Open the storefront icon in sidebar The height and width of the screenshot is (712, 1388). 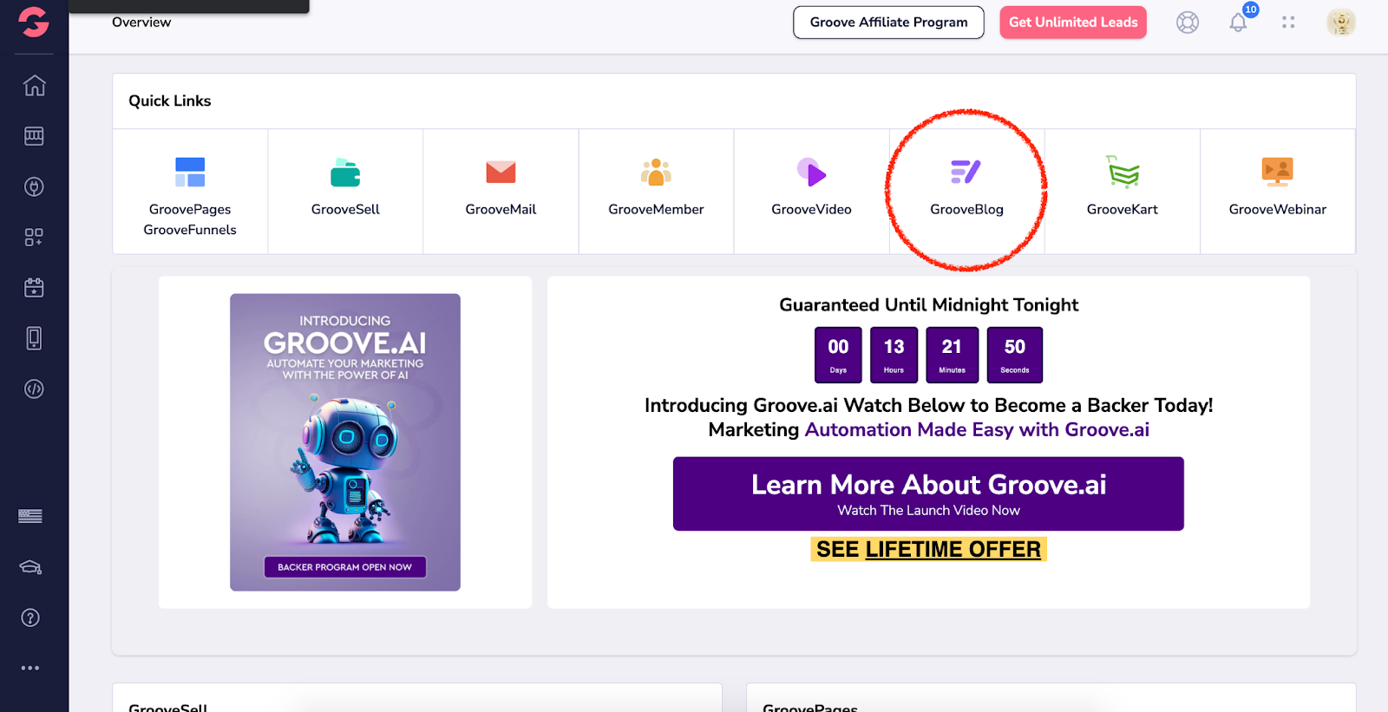pyautogui.click(x=34, y=136)
